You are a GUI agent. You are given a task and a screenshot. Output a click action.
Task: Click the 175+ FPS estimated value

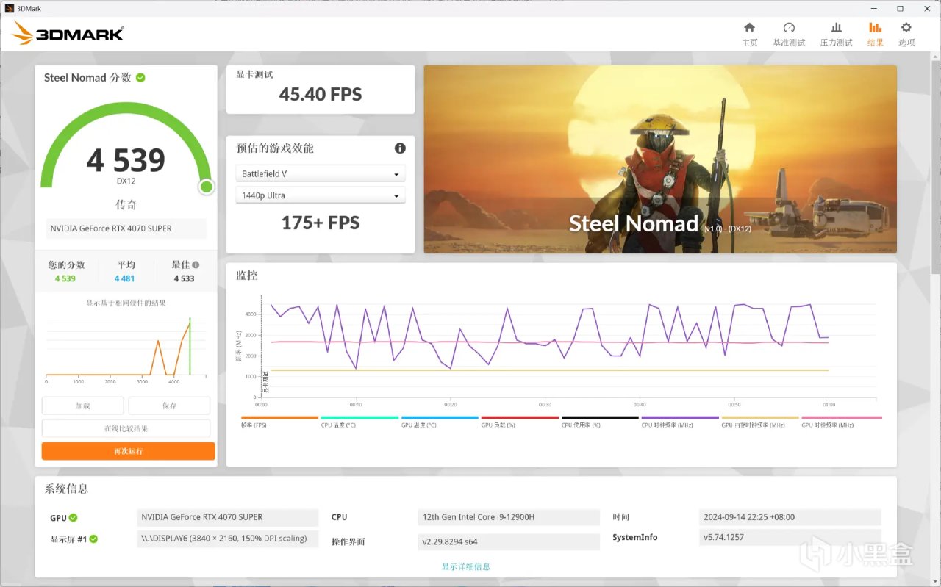(x=321, y=223)
